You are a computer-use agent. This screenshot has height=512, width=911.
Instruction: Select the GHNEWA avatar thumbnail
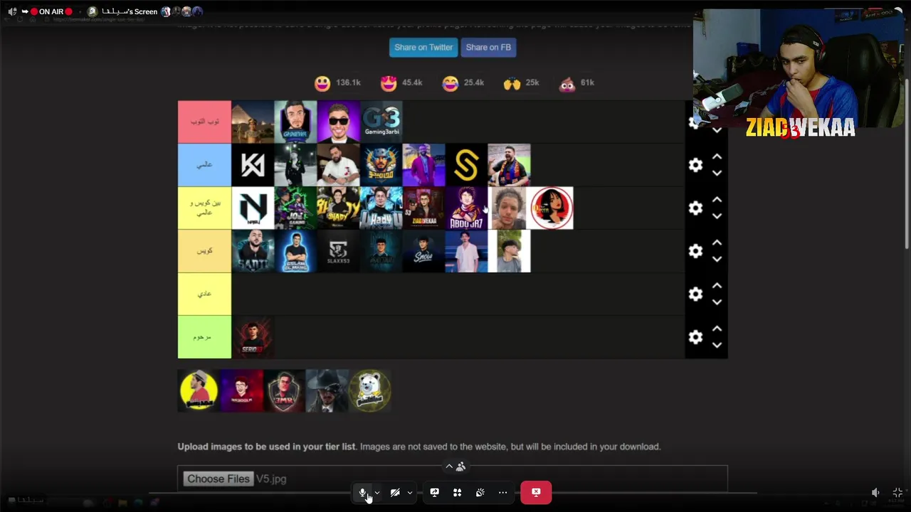click(295, 122)
